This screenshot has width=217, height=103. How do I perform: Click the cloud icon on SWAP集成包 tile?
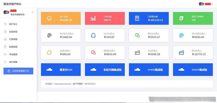181,69
